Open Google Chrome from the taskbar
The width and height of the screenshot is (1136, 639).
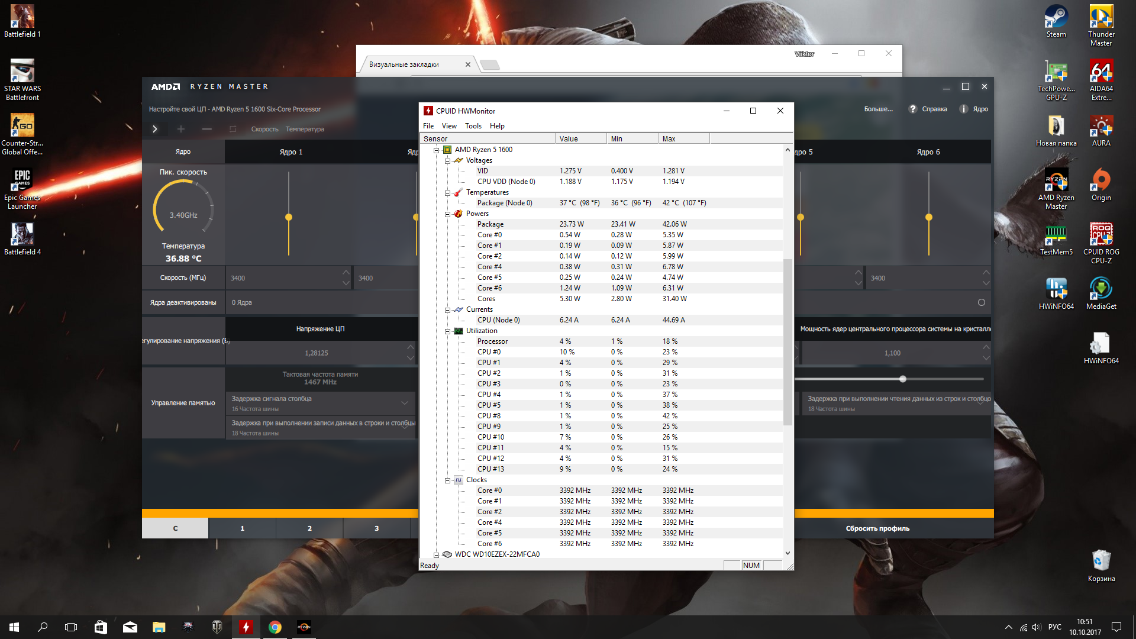(x=275, y=627)
